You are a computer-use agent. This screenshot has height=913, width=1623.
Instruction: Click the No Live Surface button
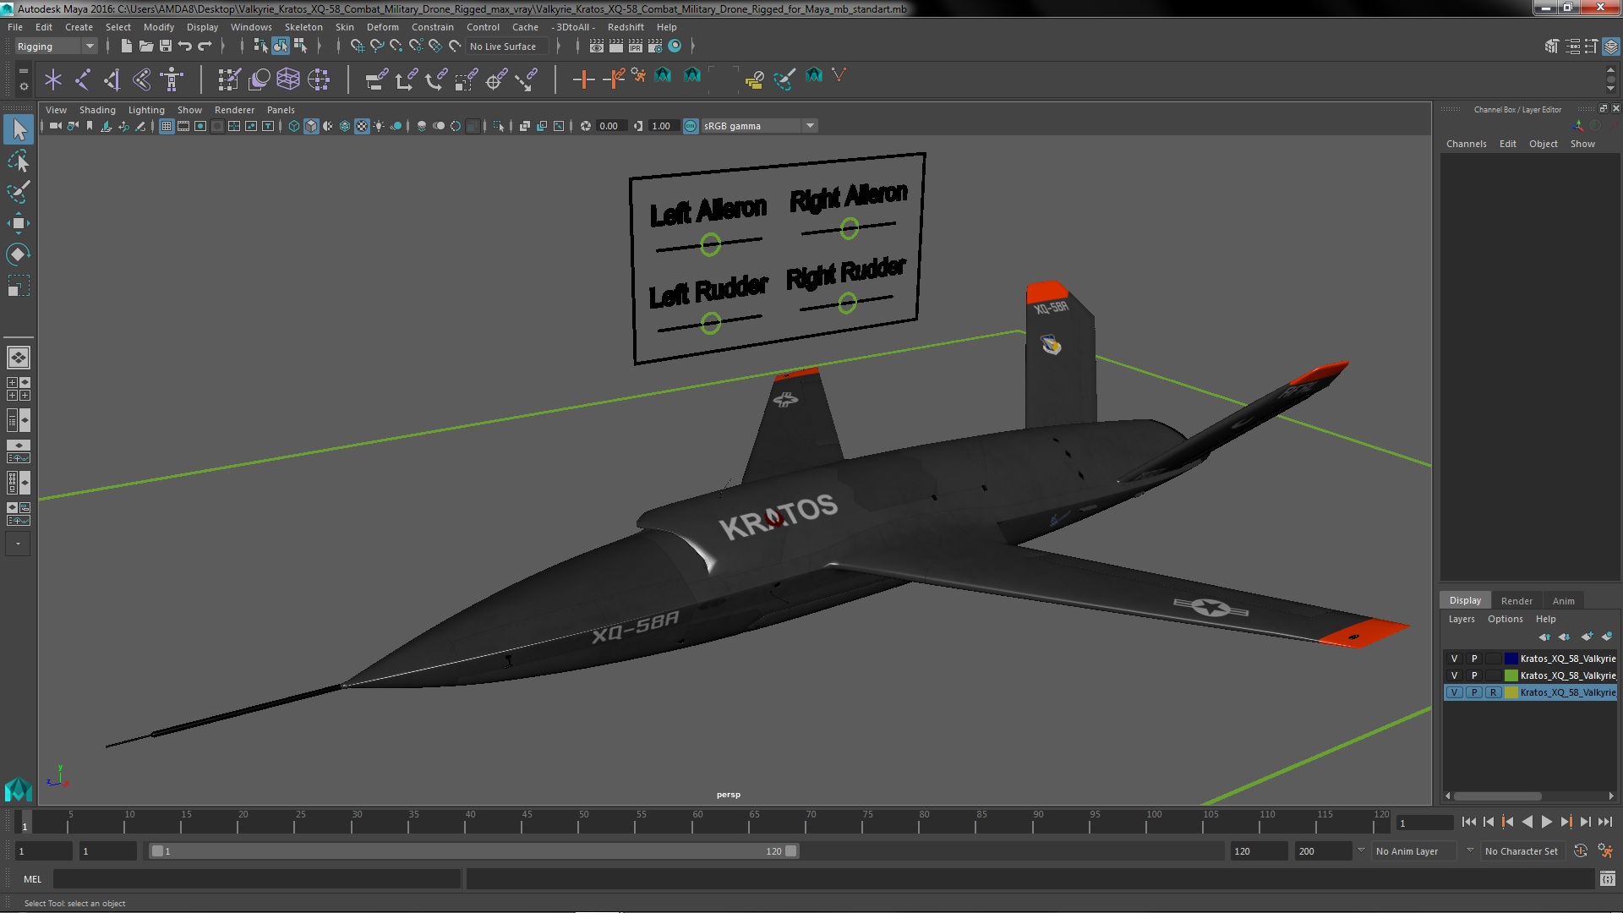pos(503,46)
